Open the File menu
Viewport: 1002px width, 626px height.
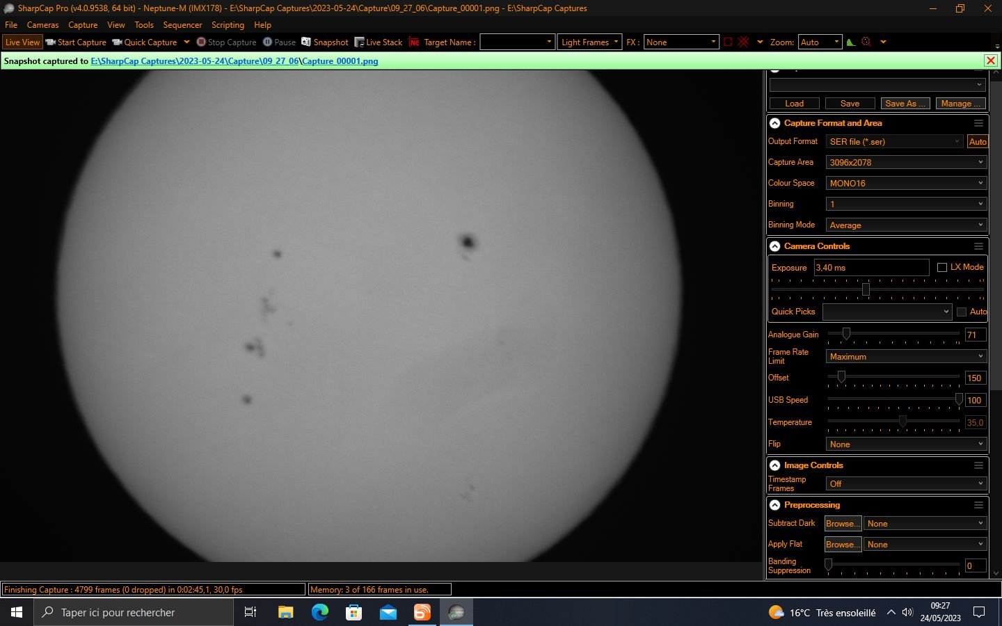tap(11, 25)
